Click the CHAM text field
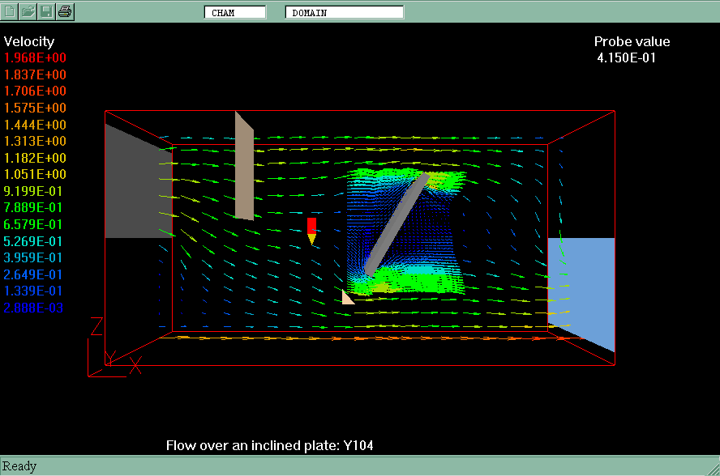 click(x=235, y=13)
